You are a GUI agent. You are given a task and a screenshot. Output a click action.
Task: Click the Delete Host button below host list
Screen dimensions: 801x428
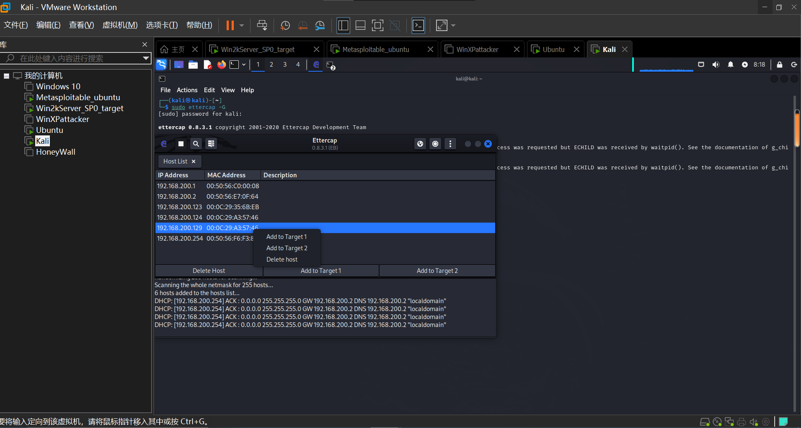209,271
